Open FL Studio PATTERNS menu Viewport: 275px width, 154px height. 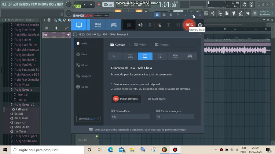24,4
